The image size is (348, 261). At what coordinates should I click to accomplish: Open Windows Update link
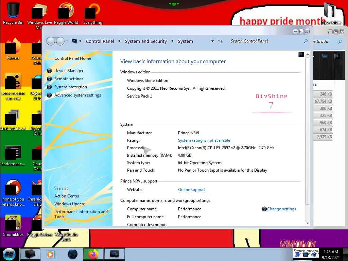click(x=70, y=204)
